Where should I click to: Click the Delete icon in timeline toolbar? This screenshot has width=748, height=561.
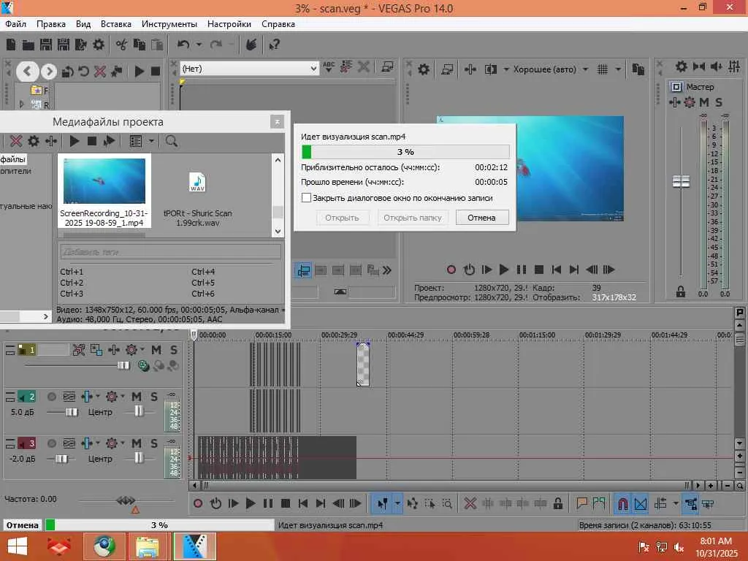(470, 503)
